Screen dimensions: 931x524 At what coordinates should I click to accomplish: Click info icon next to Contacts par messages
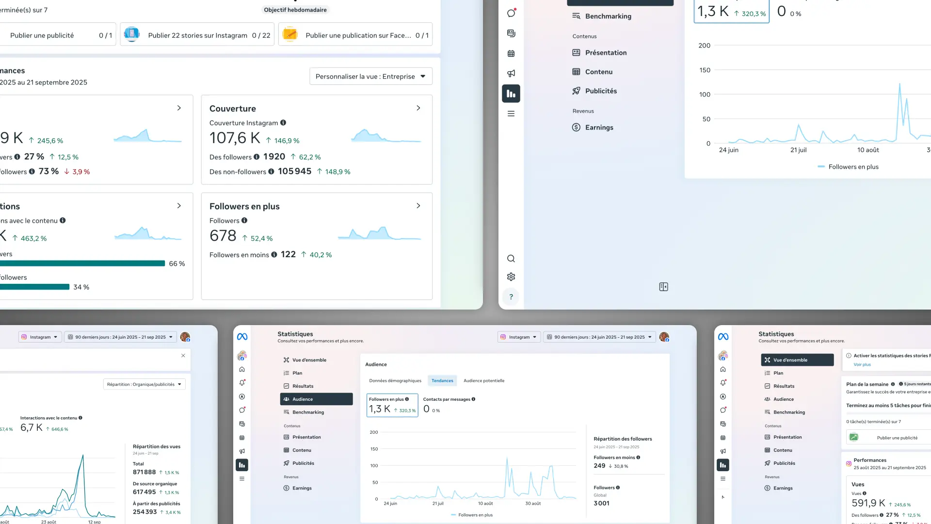pyautogui.click(x=473, y=399)
